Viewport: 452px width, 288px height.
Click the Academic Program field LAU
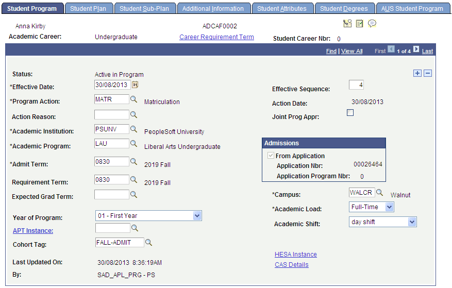pos(111,143)
